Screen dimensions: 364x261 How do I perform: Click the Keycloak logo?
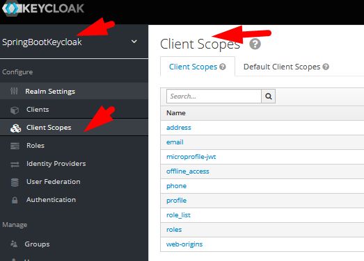(x=43, y=8)
